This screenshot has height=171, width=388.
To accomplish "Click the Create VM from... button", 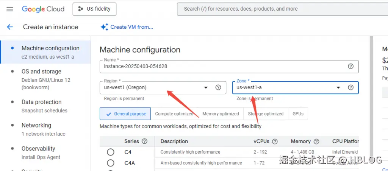I will coord(127,27).
